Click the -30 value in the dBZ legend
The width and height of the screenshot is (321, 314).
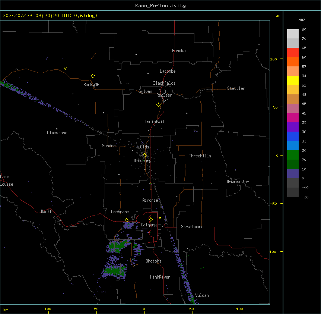pos(305,197)
